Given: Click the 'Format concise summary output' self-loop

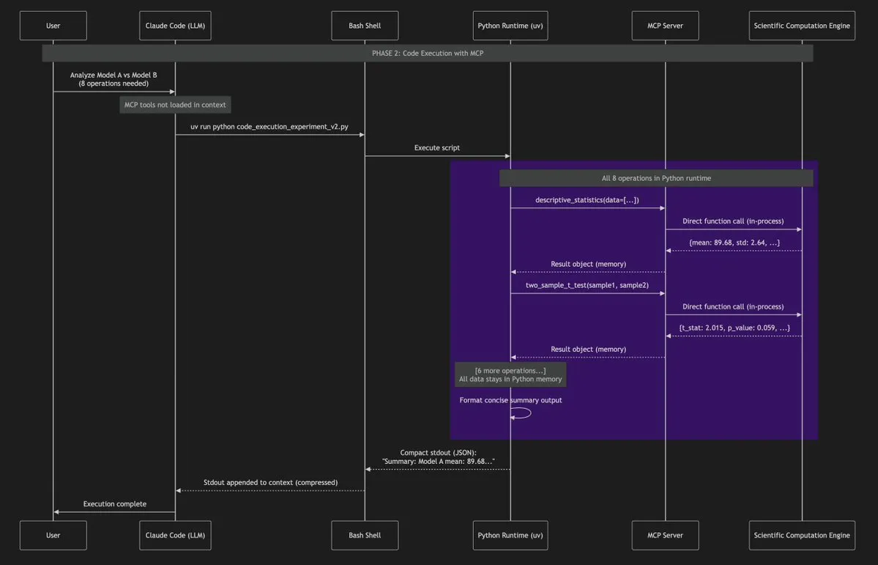Looking at the screenshot, I should [510, 399].
